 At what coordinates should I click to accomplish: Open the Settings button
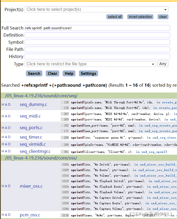click(88, 74)
